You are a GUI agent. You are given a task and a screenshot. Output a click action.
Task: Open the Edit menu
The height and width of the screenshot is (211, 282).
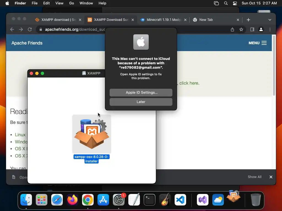[x=46, y=3]
